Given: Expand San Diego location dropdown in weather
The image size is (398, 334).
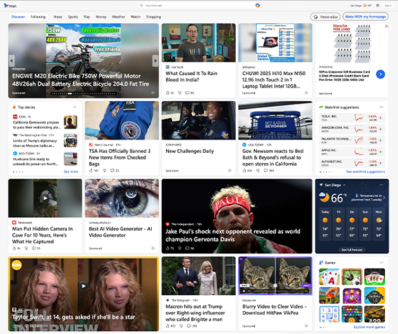Looking at the screenshot, I should (344, 185).
